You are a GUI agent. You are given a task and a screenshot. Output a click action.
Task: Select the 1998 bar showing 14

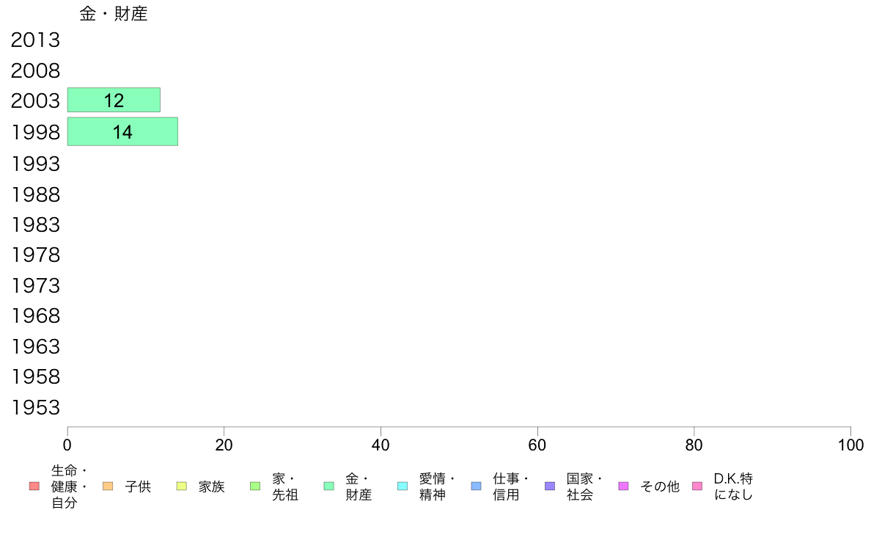click(x=122, y=132)
